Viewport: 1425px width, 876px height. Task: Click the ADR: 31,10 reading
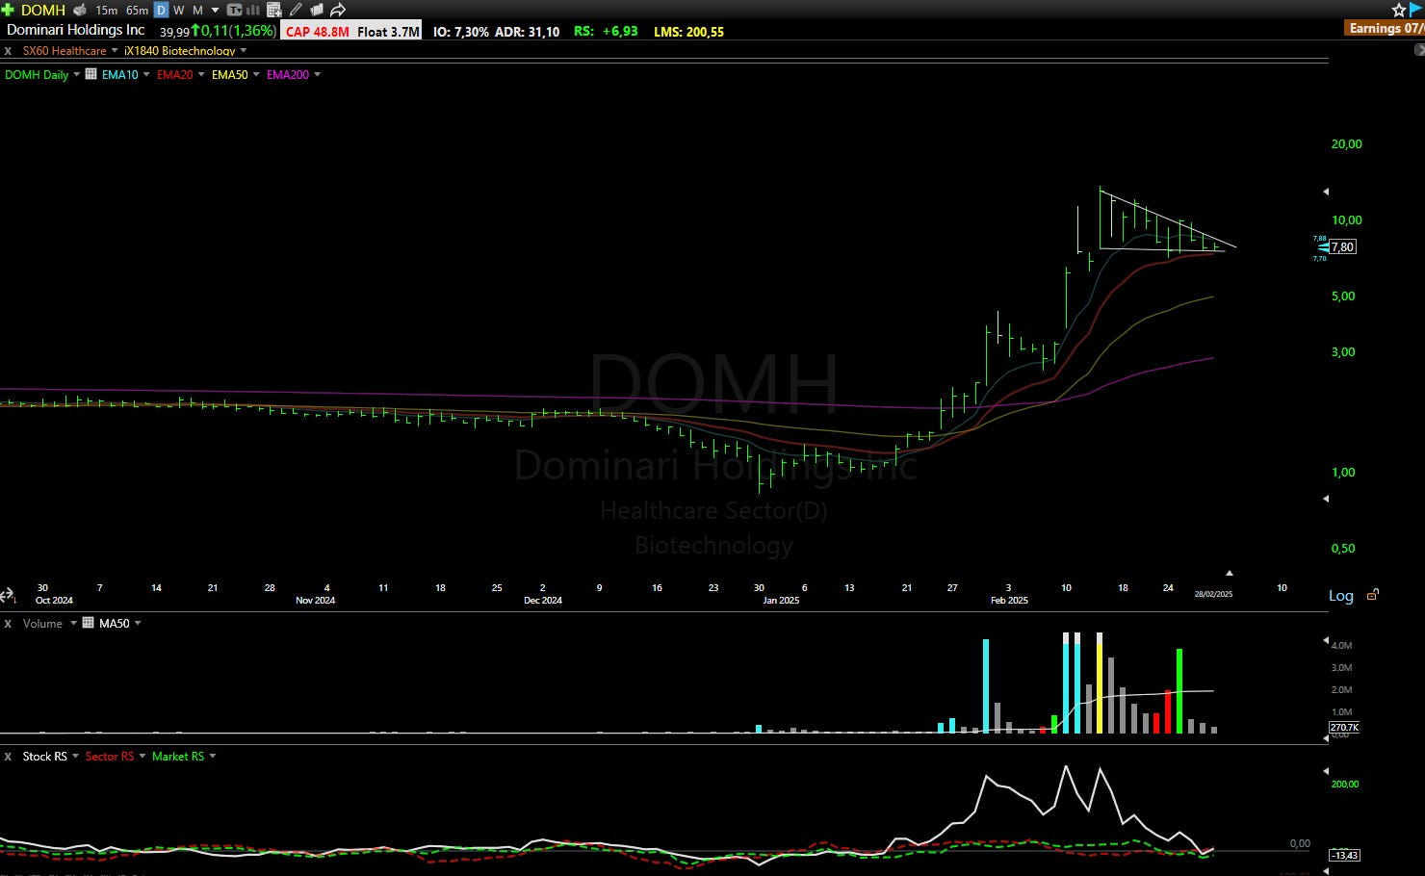tap(527, 31)
